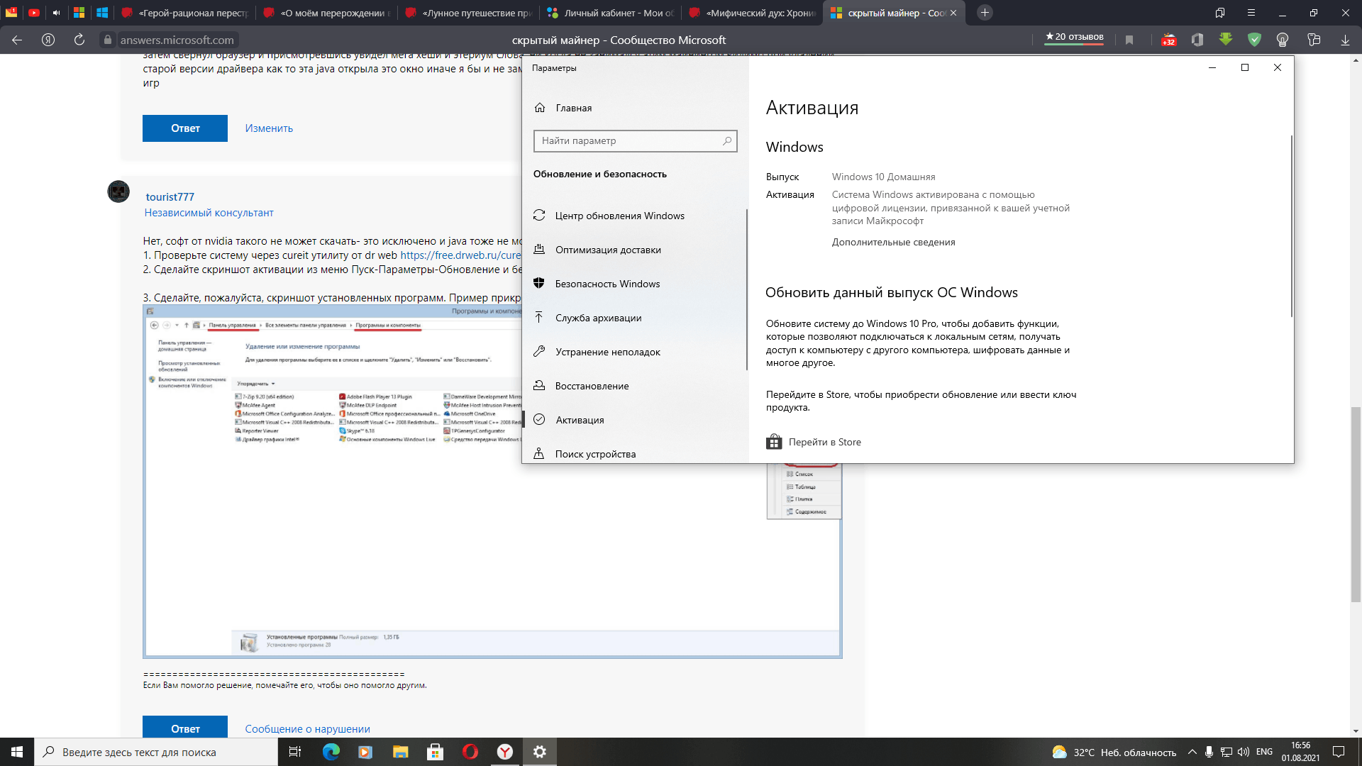Screen dimensions: 1362x766
Task: Open the browser hamburger menu icon
Action: pyautogui.click(x=1251, y=13)
